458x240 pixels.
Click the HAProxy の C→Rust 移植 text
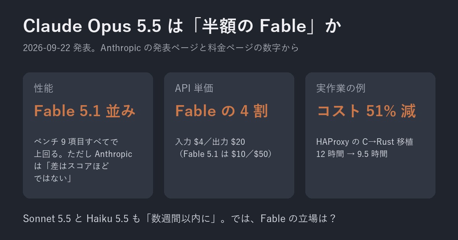pyautogui.click(x=365, y=142)
